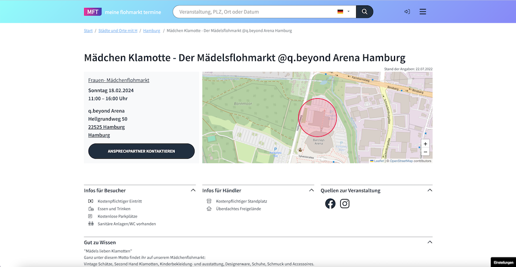Zoom in on the map

coord(425,144)
